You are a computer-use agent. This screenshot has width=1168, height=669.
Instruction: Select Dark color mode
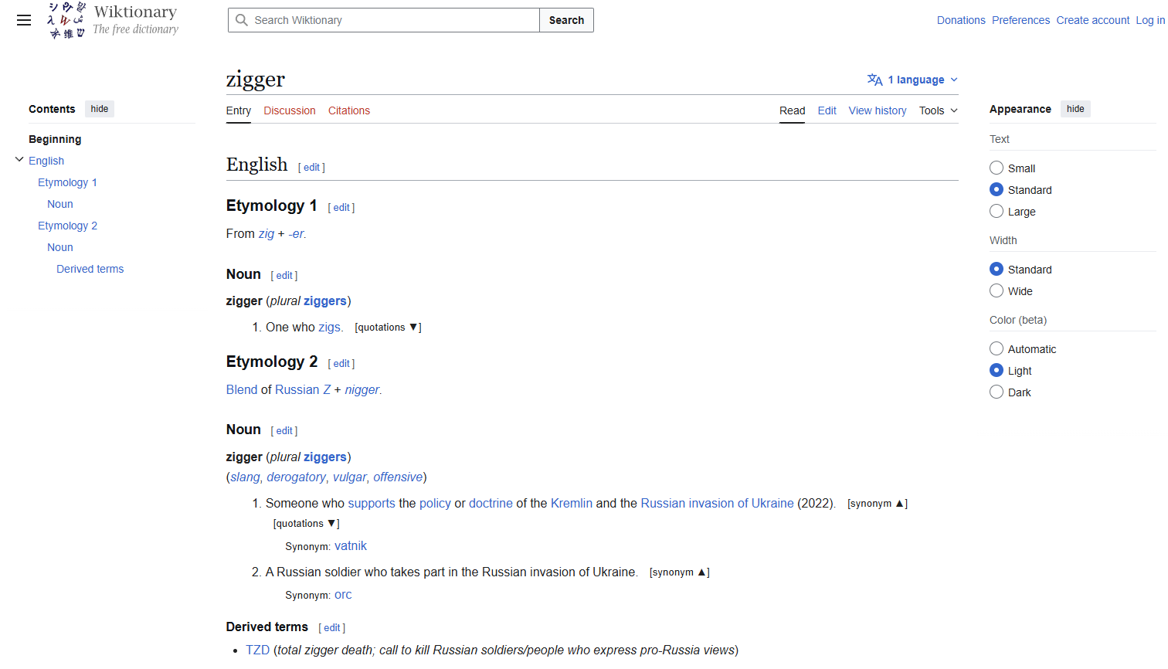(x=997, y=392)
